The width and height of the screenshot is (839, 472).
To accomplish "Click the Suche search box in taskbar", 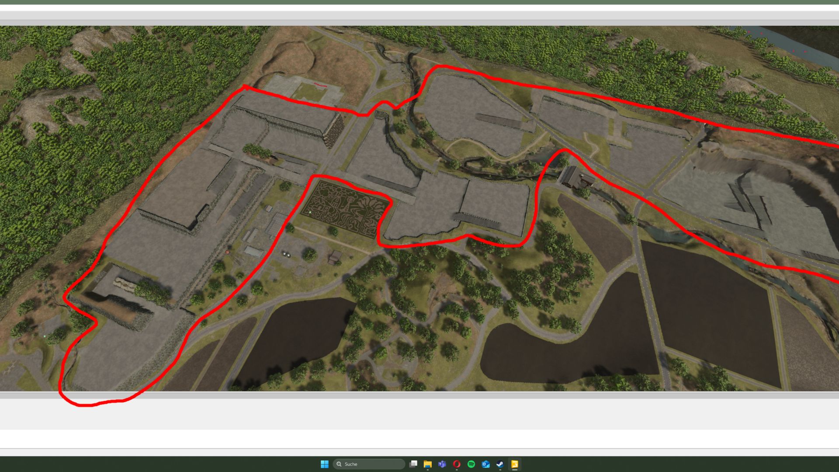I will point(369,464).
